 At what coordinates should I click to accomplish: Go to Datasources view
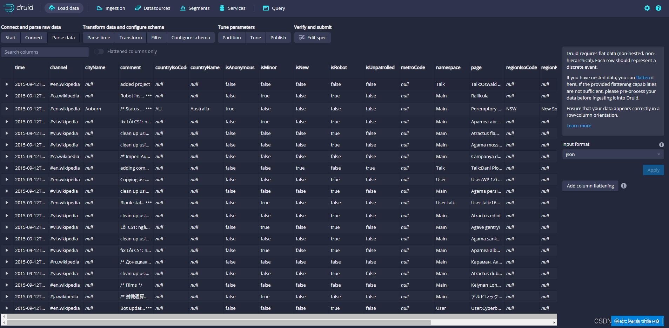(x=153, y=8)
